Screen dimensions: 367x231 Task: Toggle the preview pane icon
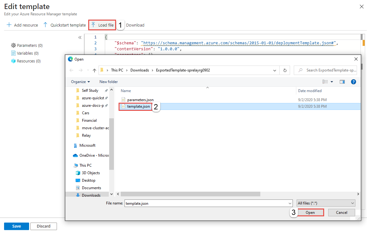tap(342, 82)
